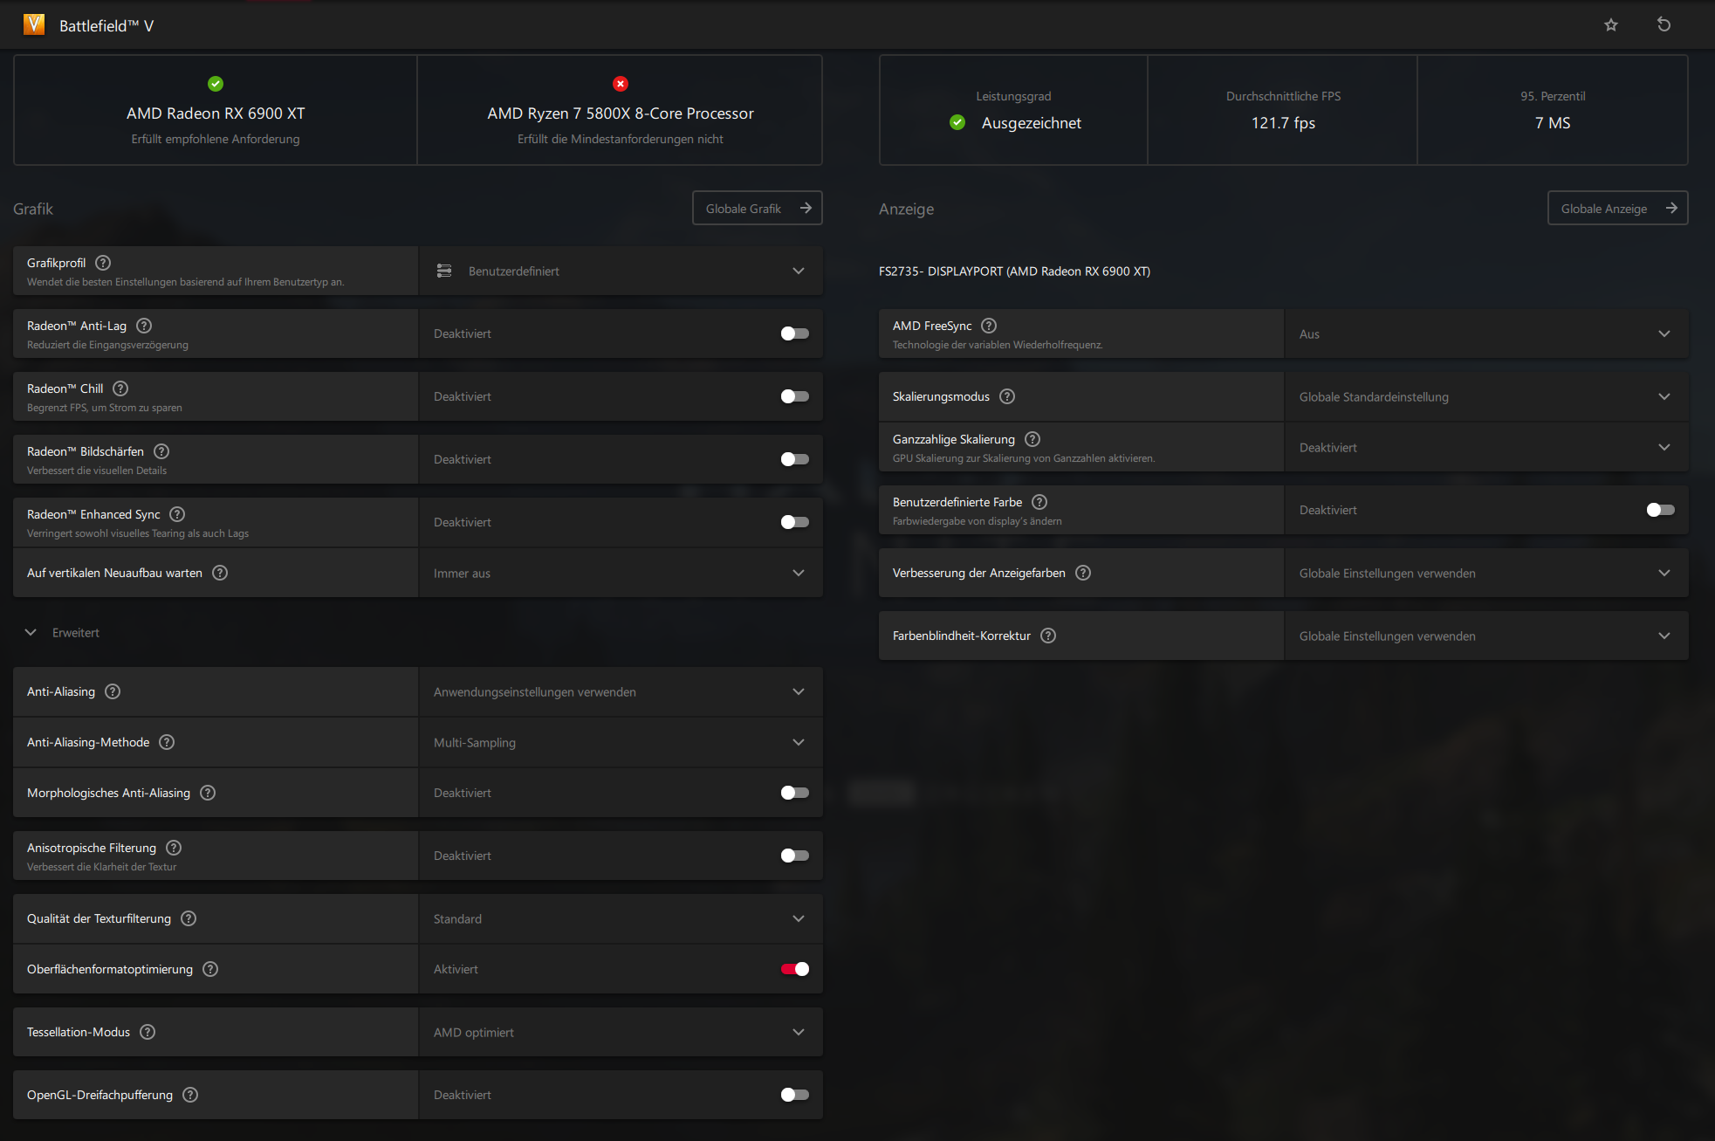Disable Oberflächenformatoptimierung switch
Image resolution: width=1715 pixels, height=1141 pixels.
pyautogui.click(x=794, y=969)
